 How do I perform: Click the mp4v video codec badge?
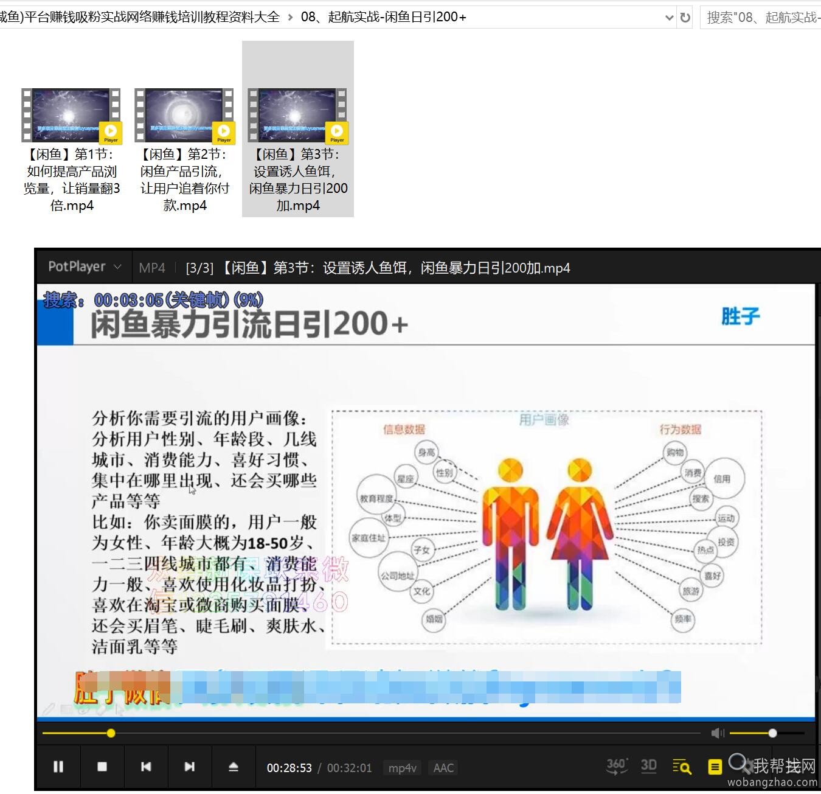403,768
